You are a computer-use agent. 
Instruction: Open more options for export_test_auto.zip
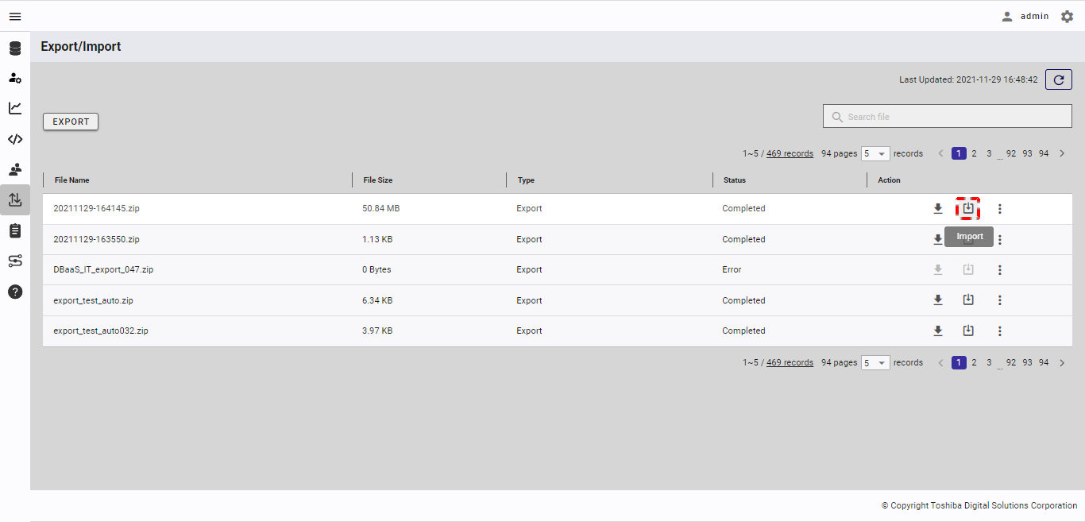1000,300
